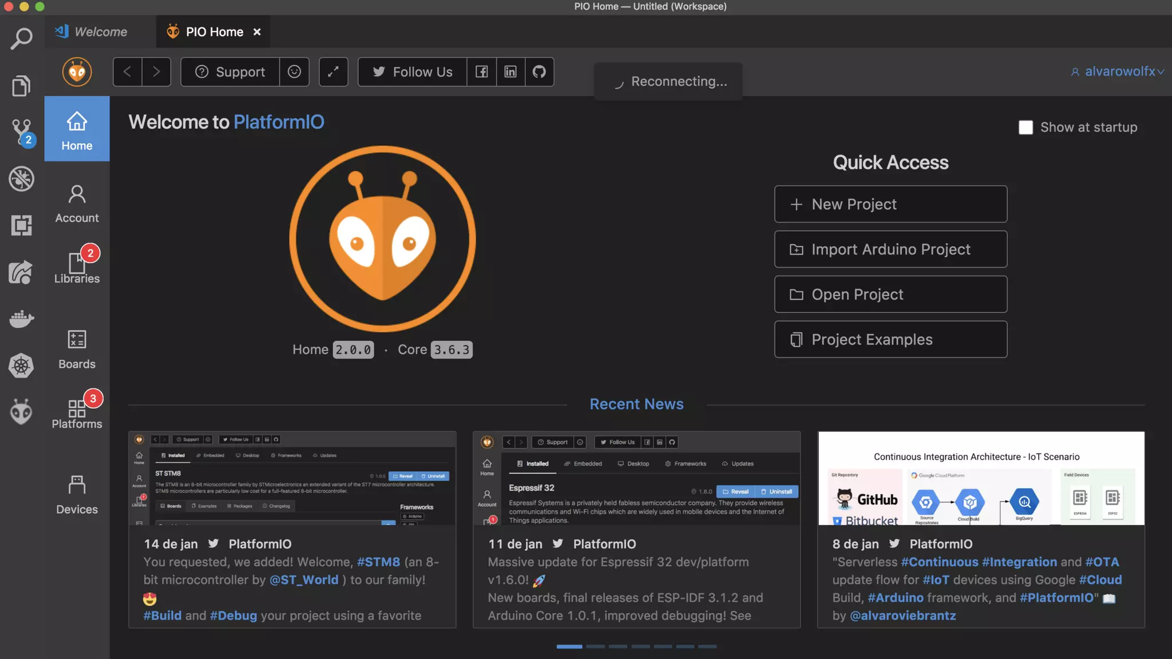
Task: Enable Show at startup checkbox
Action: pos(1025,127)
